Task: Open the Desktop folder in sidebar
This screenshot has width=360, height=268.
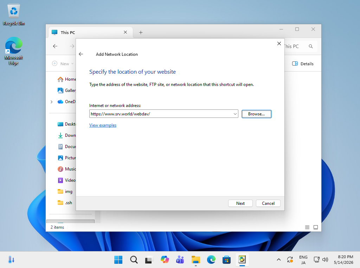Action: point(67,124)
